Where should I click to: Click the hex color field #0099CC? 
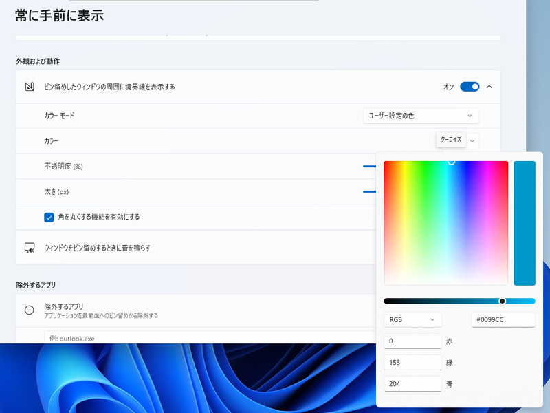(x=503, y=319)
